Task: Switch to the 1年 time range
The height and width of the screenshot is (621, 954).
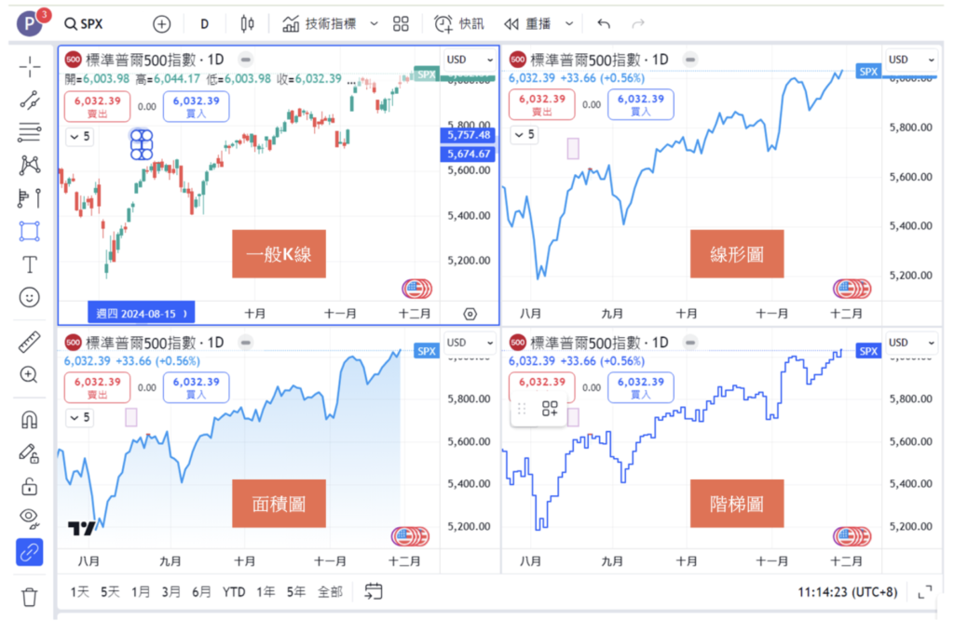Action: (266, 592)
